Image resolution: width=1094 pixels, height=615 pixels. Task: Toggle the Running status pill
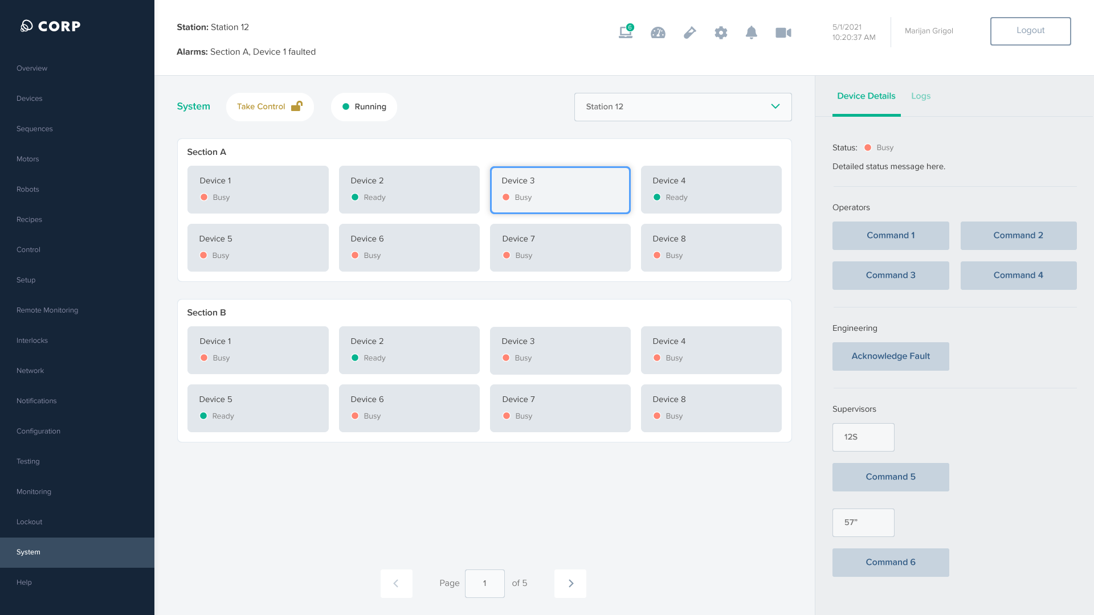(364, 106)
